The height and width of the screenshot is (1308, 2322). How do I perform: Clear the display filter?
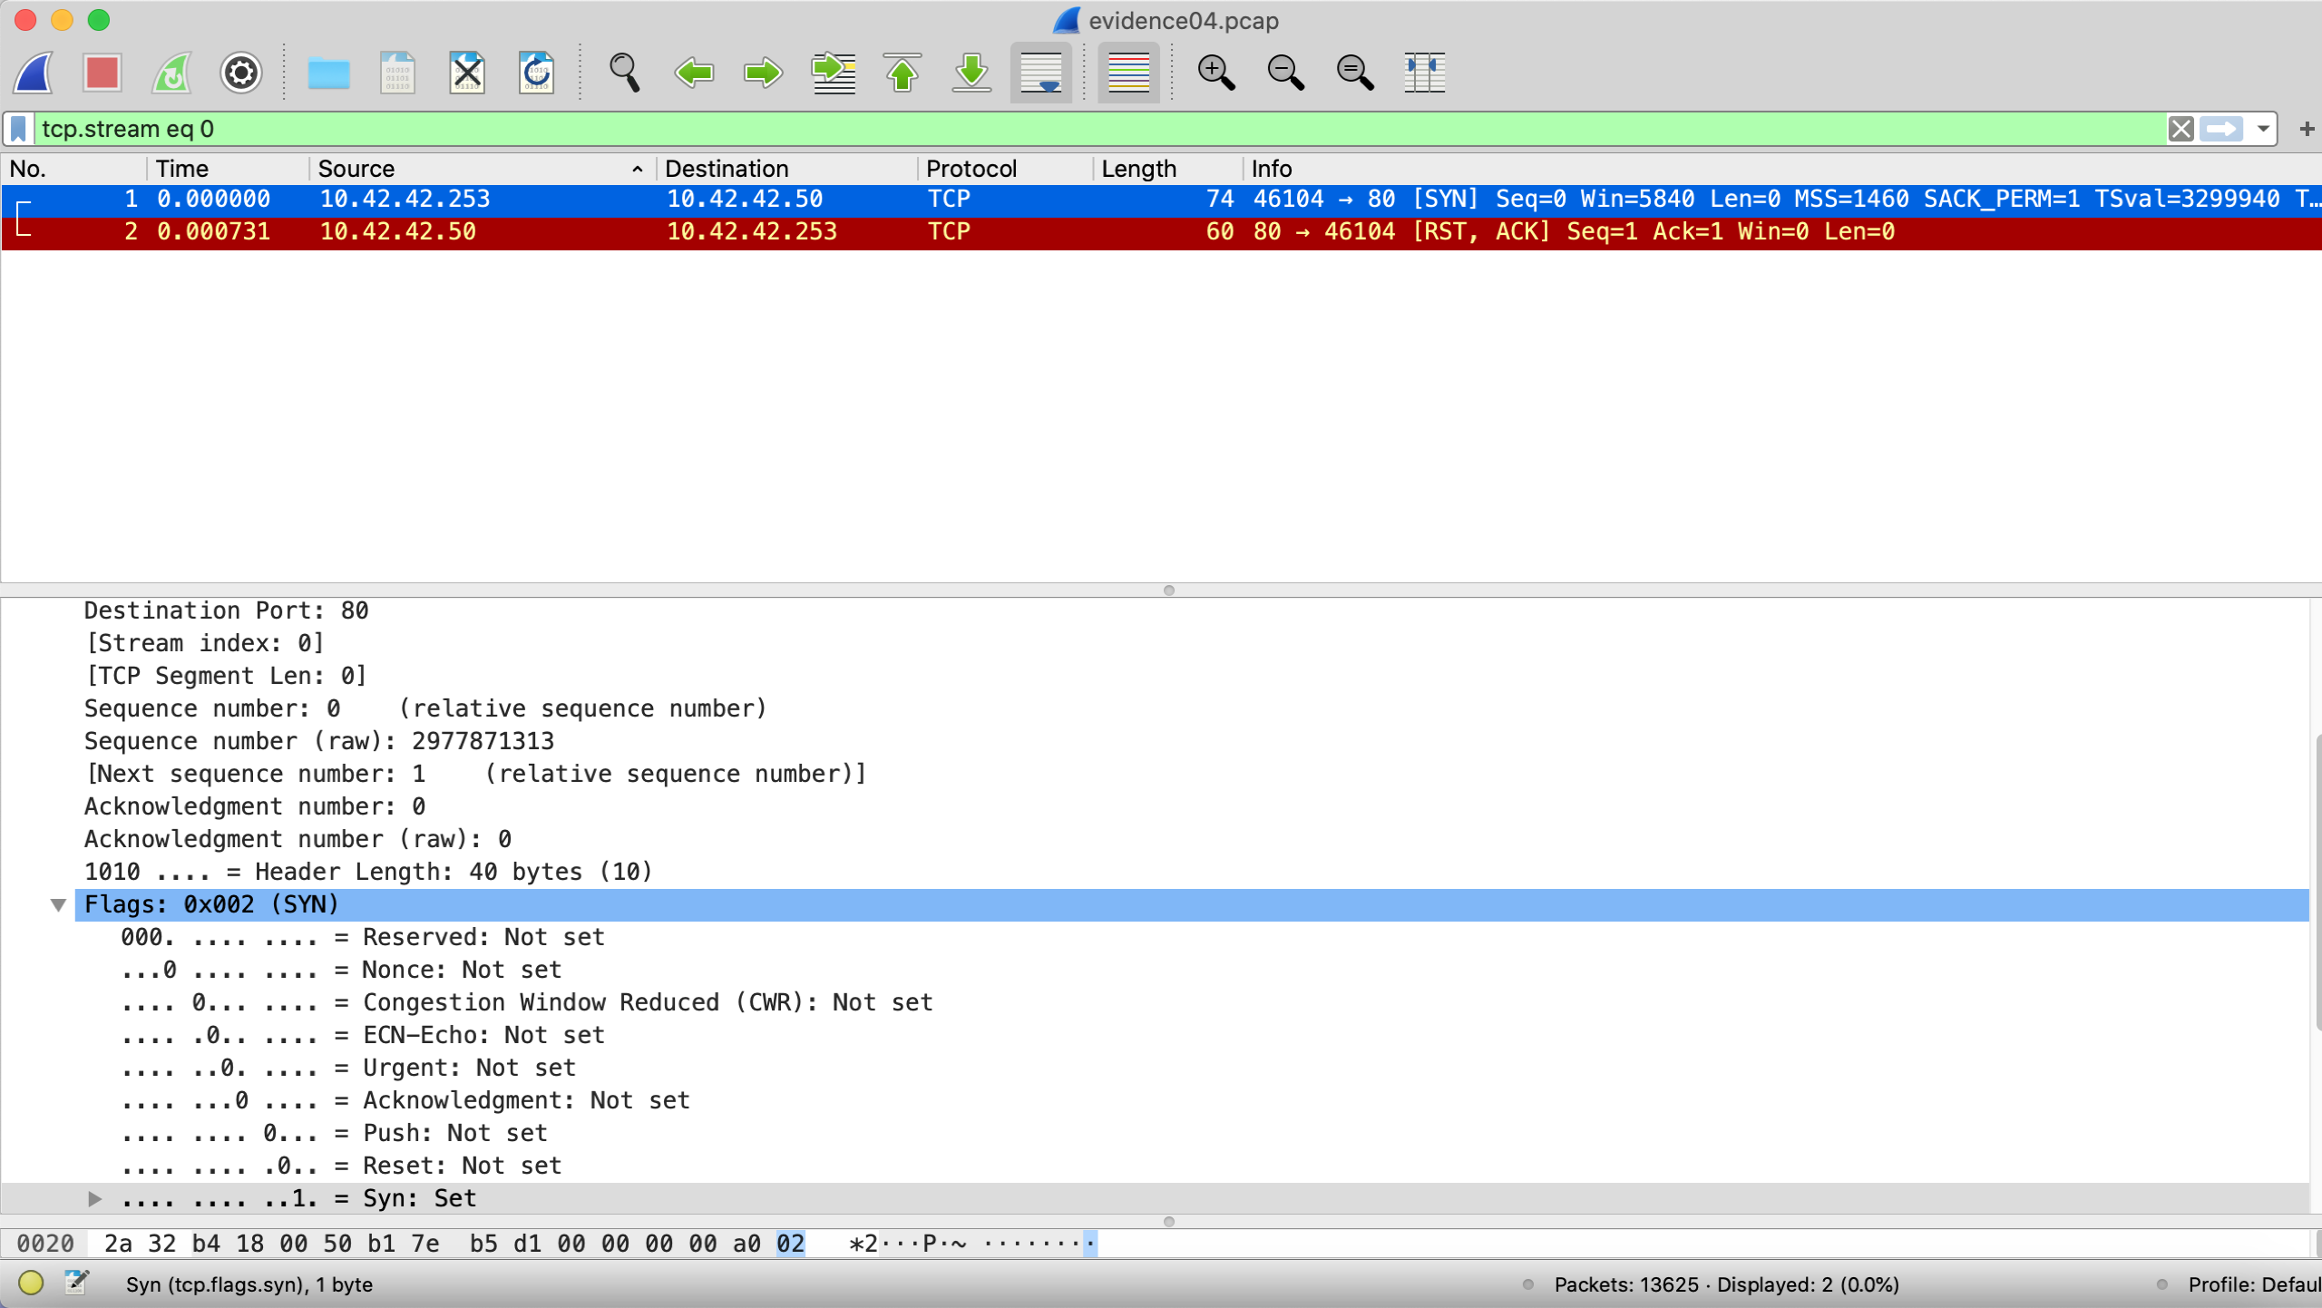2181,129
